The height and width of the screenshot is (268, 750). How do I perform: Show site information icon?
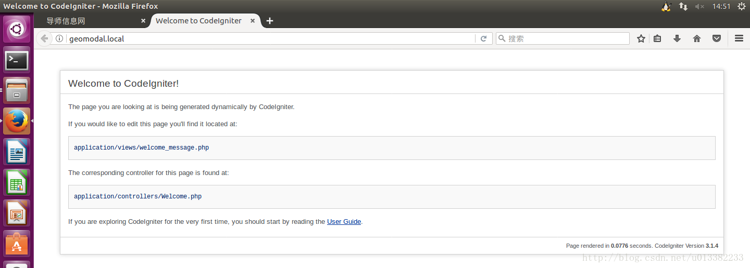[x=59, y=38]
